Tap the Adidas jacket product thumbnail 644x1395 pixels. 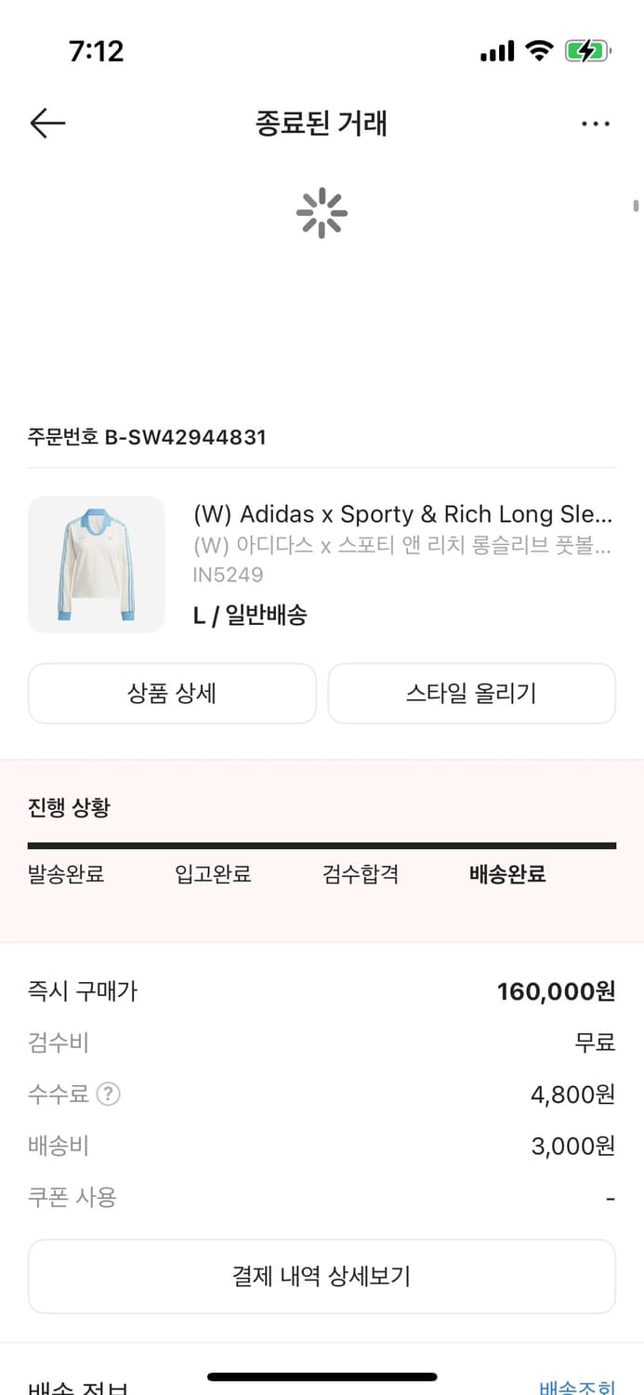[96, 565]
